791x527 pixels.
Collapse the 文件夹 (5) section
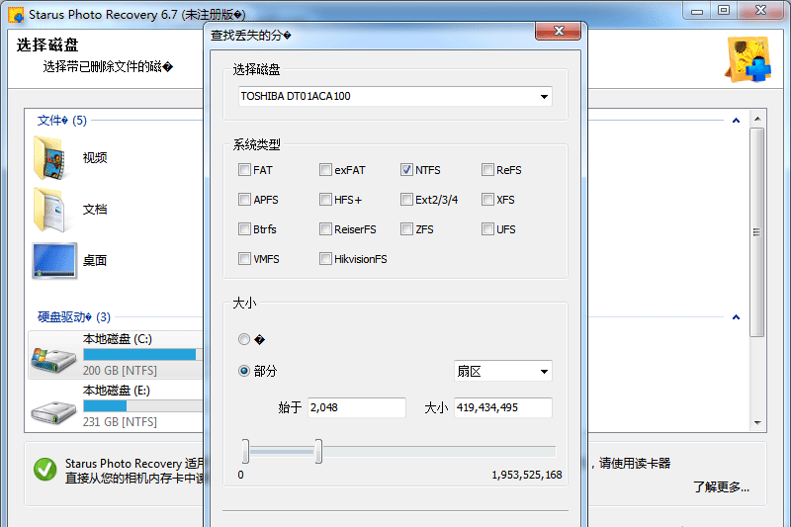[x=736, y=121]
